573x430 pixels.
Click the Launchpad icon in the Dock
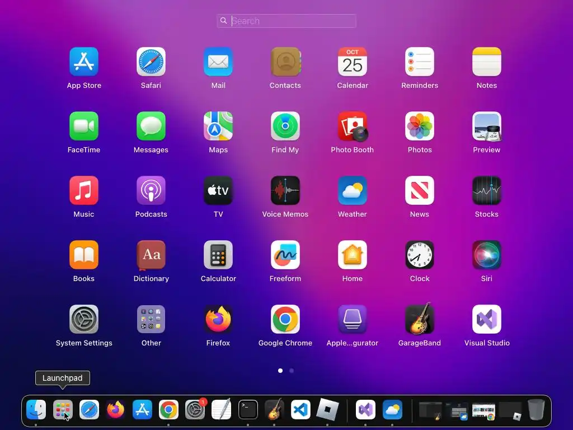[63, 409]
